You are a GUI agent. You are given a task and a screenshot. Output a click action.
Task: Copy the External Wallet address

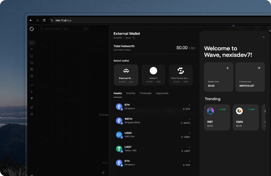click(x=134, y=38)
